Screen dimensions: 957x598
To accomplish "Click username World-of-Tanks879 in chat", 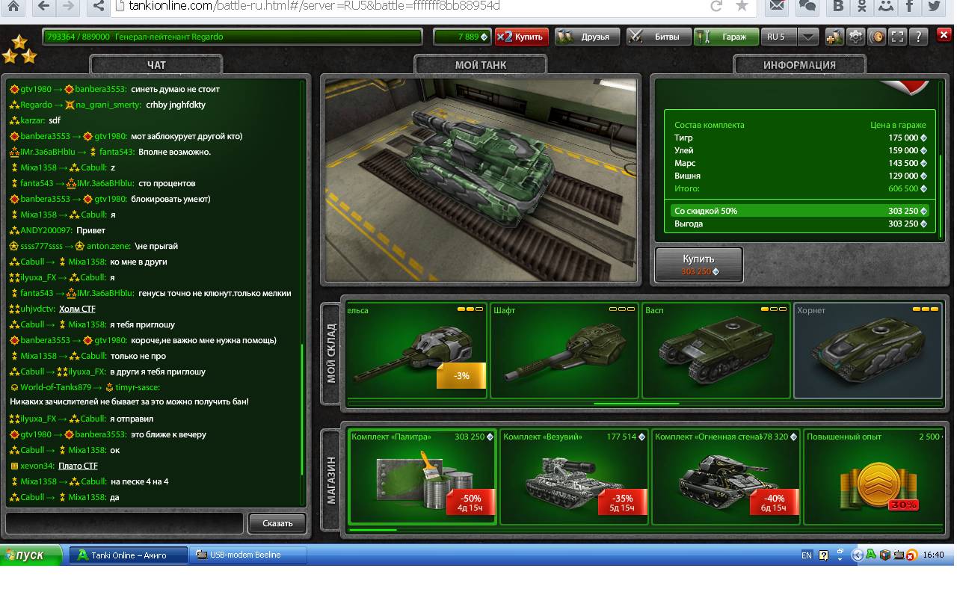I will pos(55,387).
